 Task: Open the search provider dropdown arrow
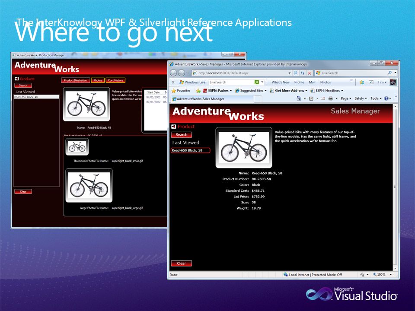pyautogui.click(x=396, y=73)
